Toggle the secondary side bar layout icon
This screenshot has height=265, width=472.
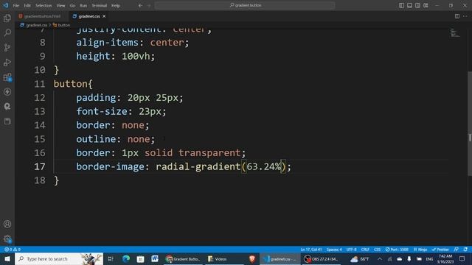[417, 5]
